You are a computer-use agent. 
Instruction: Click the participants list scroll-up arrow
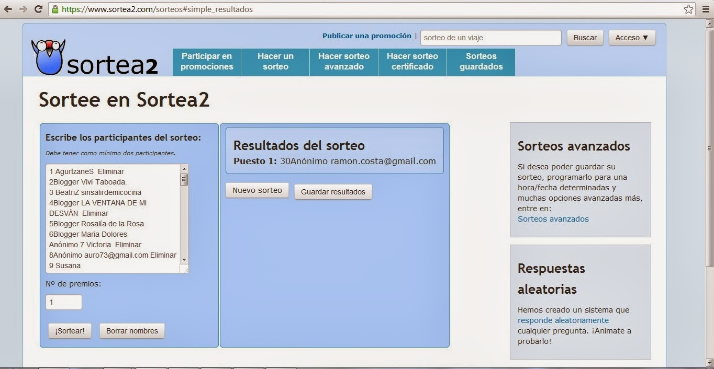click(184, 169)
